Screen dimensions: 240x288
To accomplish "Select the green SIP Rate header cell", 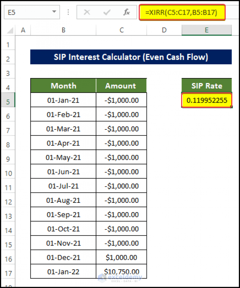I will tap(206, 86).
